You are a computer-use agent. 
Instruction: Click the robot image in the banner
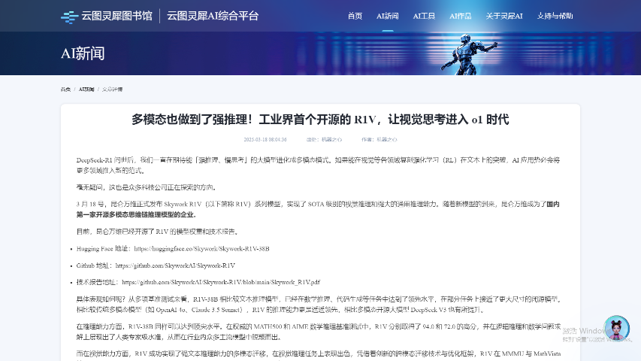pyautogui.click(x=468, y=54)
